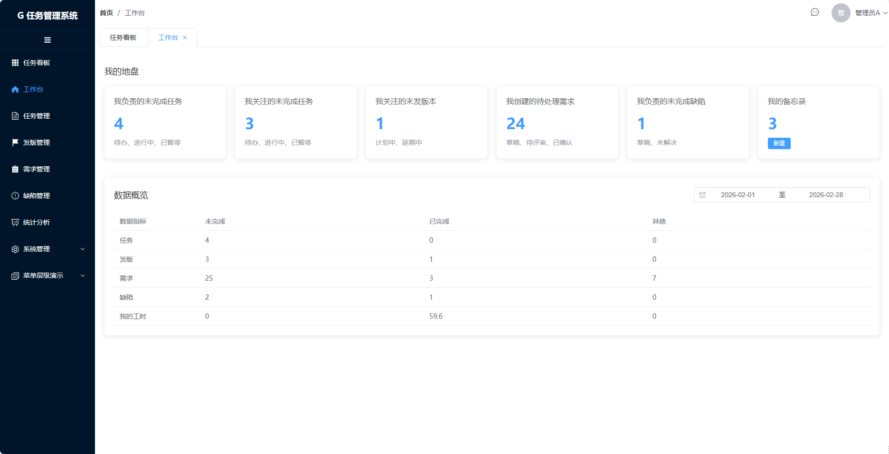Click the 1 count for 我负责的未完成缺陷
Screen dimensions: 889x454
tap(642, 123)
